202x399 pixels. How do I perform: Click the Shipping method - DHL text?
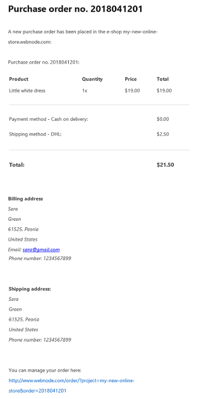coord(35,134)
